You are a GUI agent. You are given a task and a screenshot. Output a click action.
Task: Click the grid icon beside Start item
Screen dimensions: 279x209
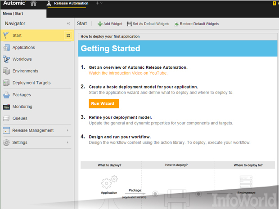68,36
